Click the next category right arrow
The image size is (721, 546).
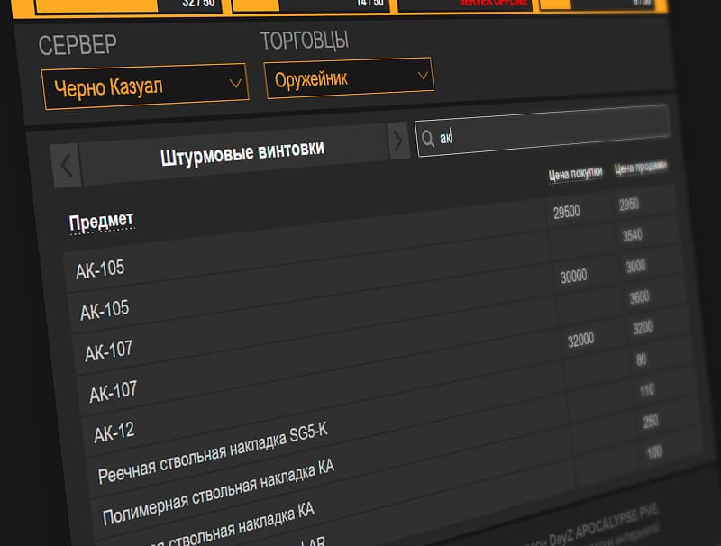click(x=397, y=140)
